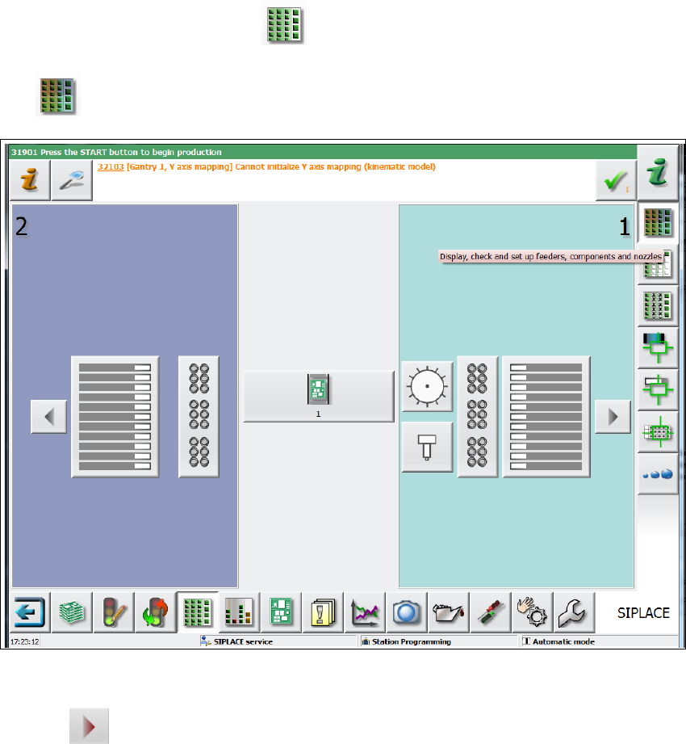
Task: Select the PCB board button in center
Action: (319, 396)
